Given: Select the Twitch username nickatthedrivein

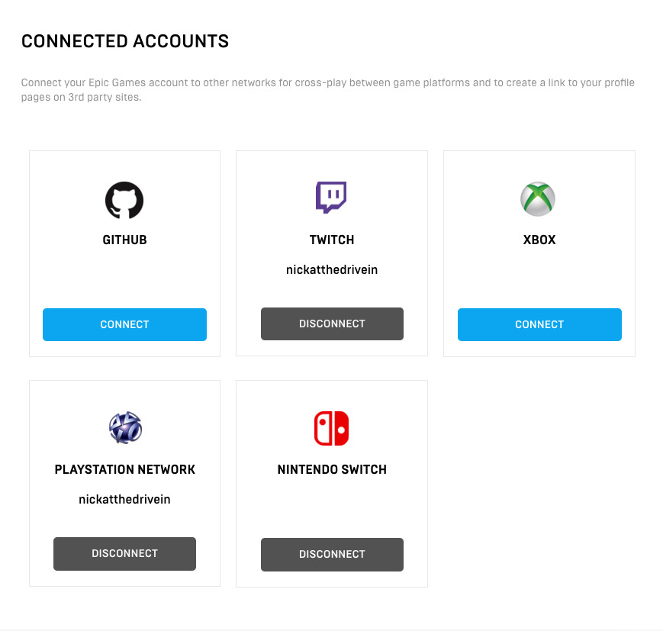Looking at the screenshot, I should [332, 270].
